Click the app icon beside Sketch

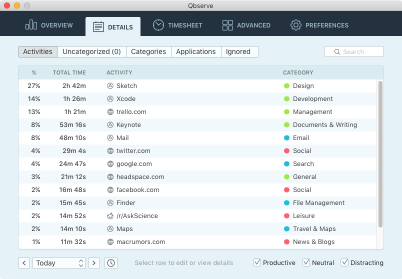[x=110, y=86]
